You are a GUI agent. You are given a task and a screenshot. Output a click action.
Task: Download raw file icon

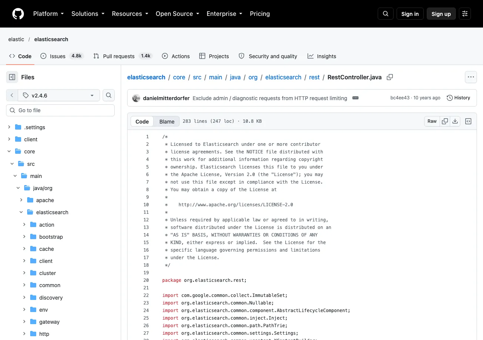pyautogui.click(x=455, y=121)
